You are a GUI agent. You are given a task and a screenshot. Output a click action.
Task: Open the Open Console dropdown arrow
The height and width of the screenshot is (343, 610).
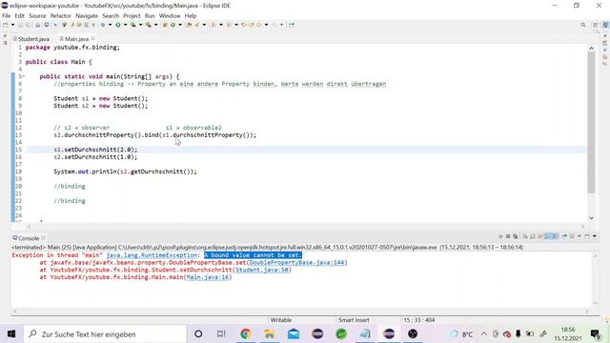coord(595,236)
